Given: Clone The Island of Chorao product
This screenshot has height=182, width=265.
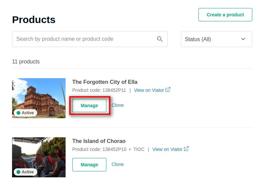Looking at the screenshot, I should [x=118, y=164].
